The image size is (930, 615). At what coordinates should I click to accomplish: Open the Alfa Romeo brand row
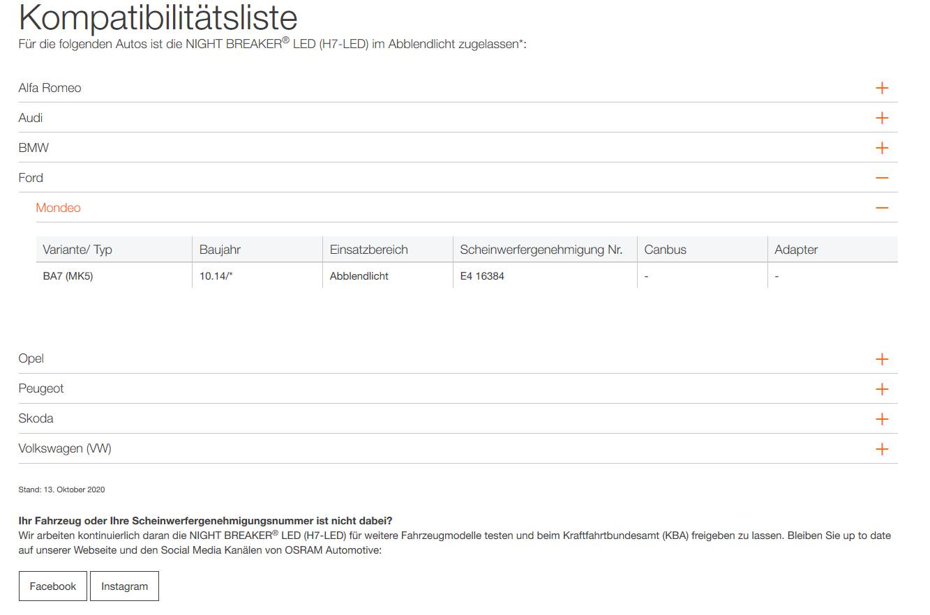(x=50, y=88)
